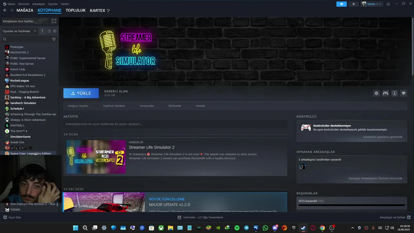Open game settings gear icon
The width and height of the screenshot is (414, 233).
click(x=376, y=93)
